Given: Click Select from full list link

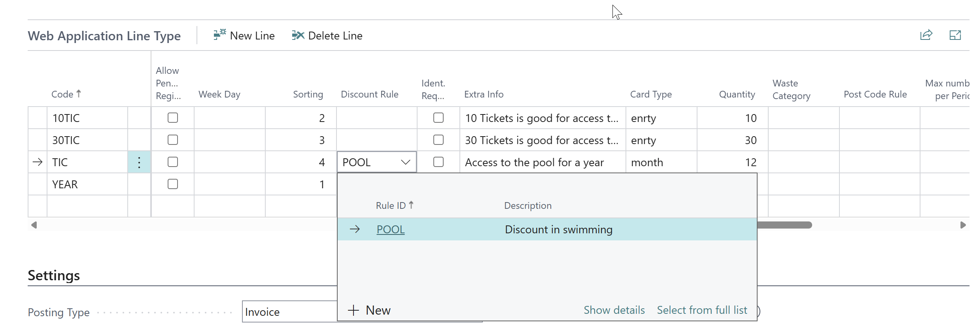Looking at the screenshot, I should [702, 310].
